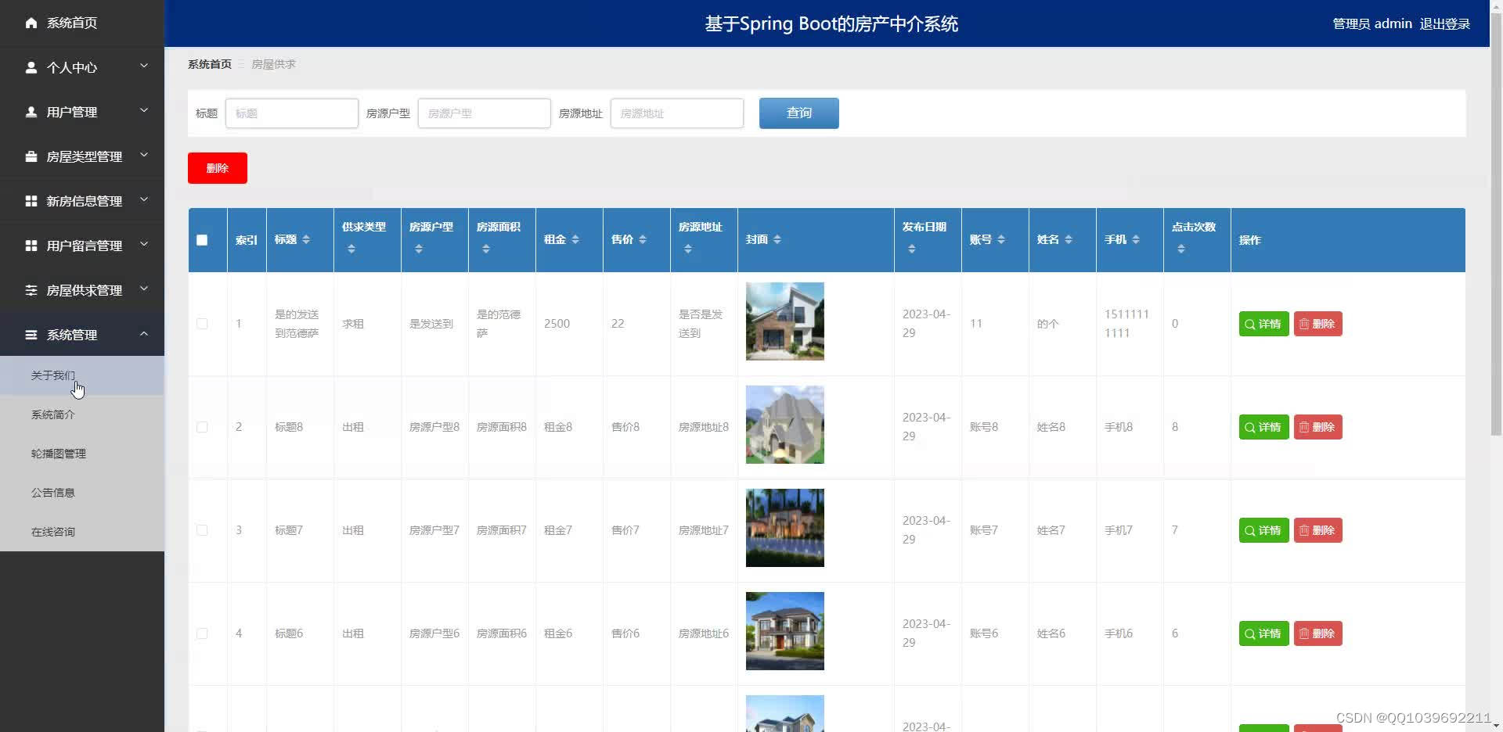Open 系统简介 submenu item
This screenshot has width=1503, height=732.
(x=82, y=414)
